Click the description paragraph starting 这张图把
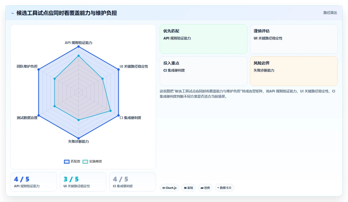 click(248, 94)
